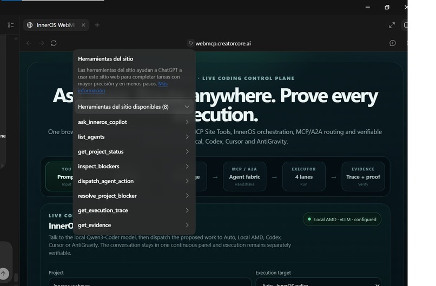Restore the window with the restore button
436x286 pixels.
click(x=387, y=7)
